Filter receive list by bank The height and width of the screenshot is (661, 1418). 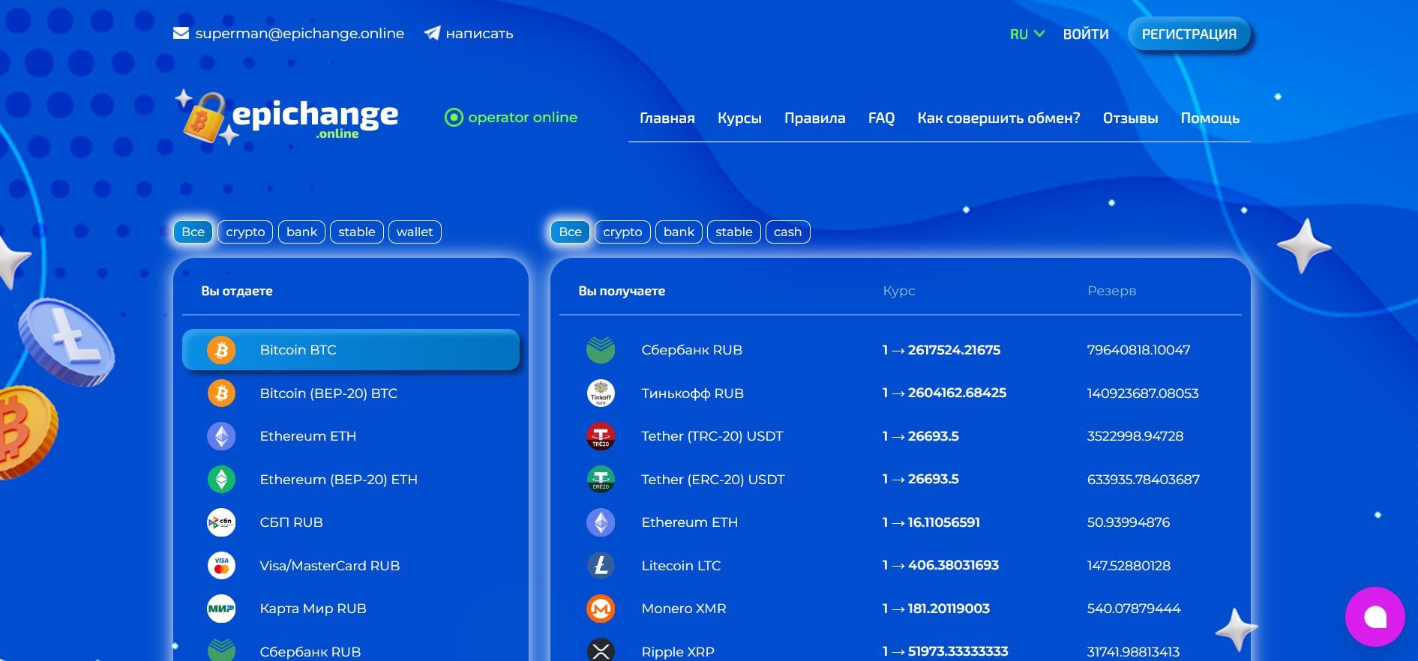pos(679,232)
